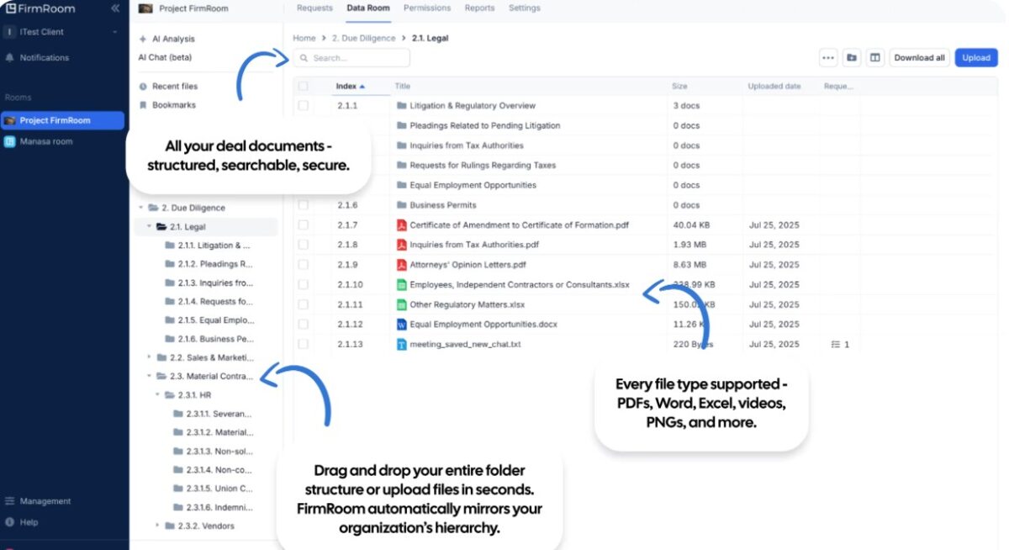Viewport: 1009px width, 550px height.
Task: Click the request checklist icon in row 2.1.13
Action: (x=835, y=345)
